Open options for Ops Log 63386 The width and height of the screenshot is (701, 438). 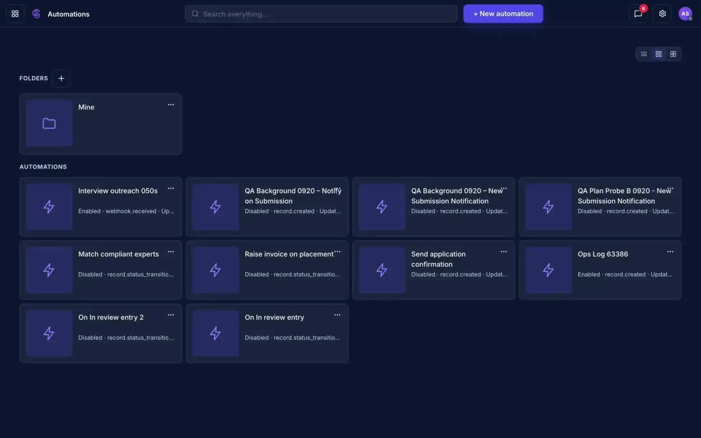click(670, 251)
